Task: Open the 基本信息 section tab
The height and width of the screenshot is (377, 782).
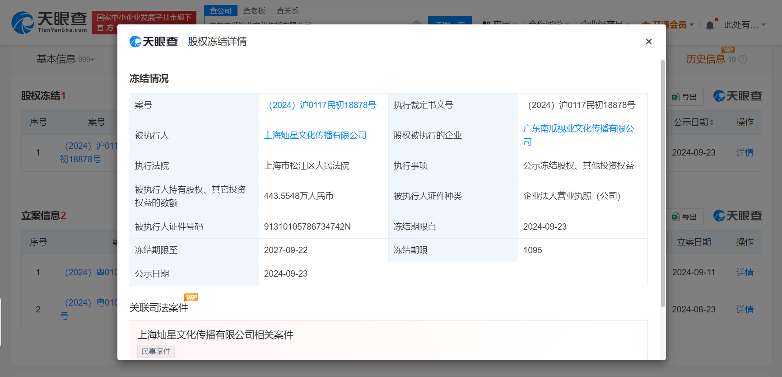Action: 65,59
